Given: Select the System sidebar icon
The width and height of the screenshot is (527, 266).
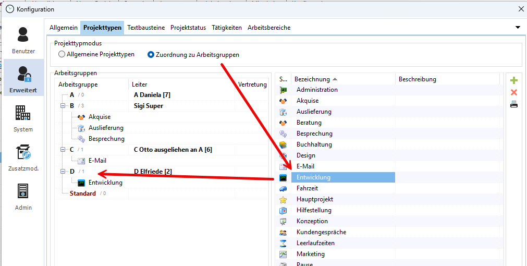Looking at the screenshot, I should (23, 118).
